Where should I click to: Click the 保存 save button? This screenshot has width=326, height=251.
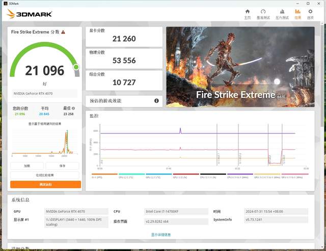(62, 166)
